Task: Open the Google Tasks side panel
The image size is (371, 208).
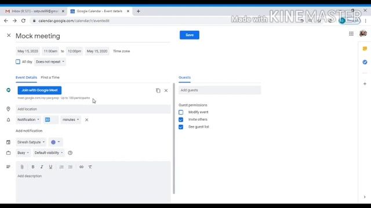Action: coord(365,62)
